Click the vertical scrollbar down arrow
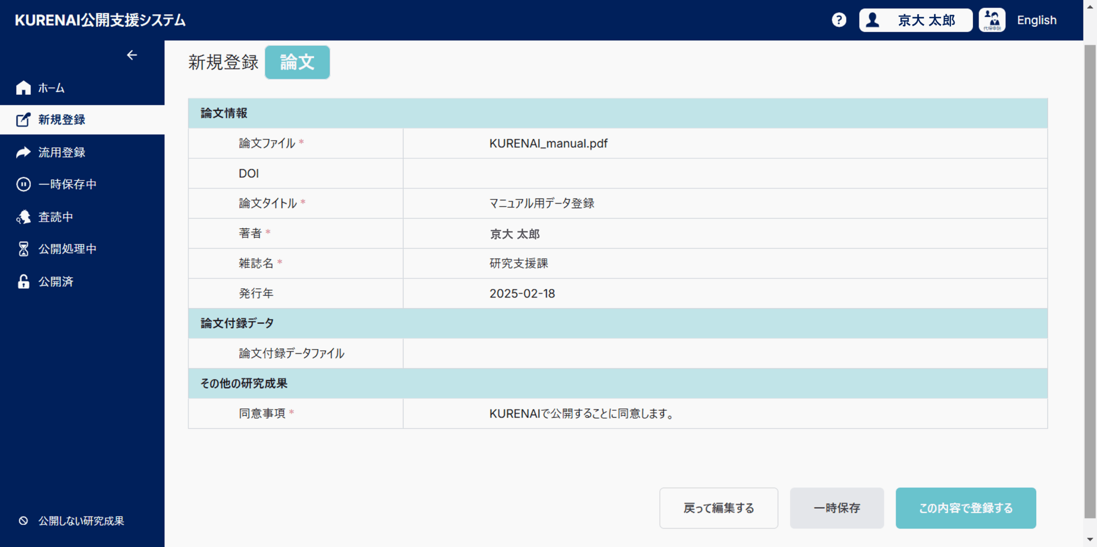1097x547 pixels. [x=1090, y=539]
